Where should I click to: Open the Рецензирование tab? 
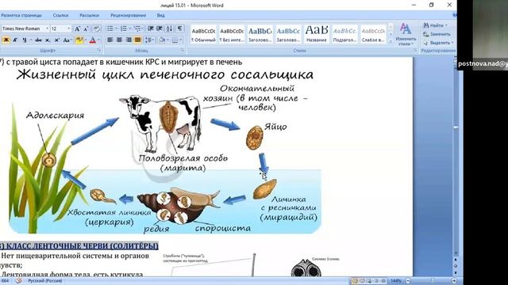click(x=128, y=15)
